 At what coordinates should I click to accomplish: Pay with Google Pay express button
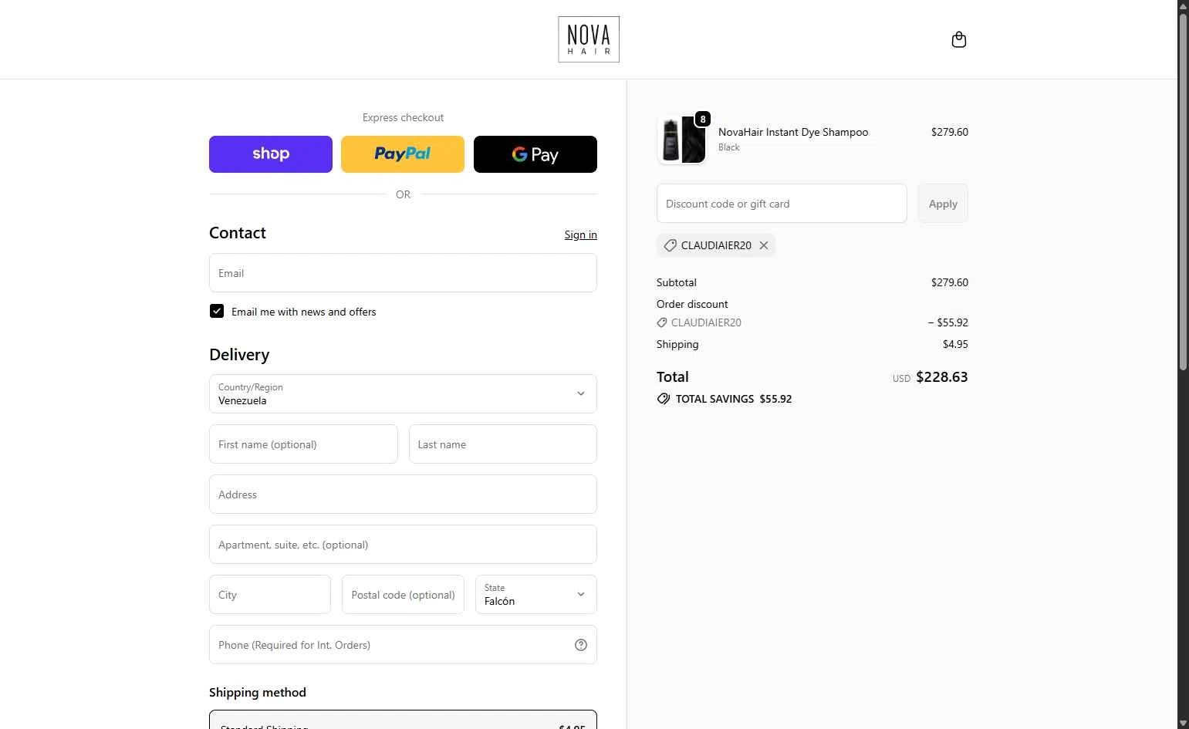(535, 154)
